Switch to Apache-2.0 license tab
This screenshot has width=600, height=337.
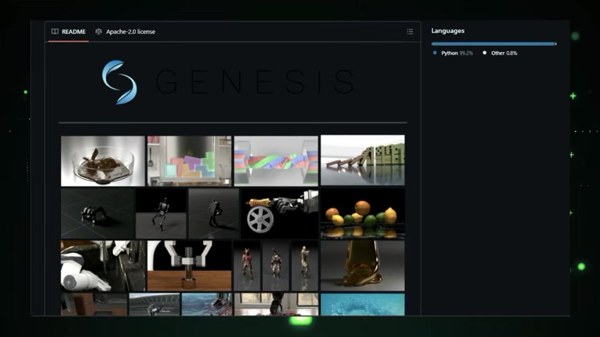[x=125, y=32]
